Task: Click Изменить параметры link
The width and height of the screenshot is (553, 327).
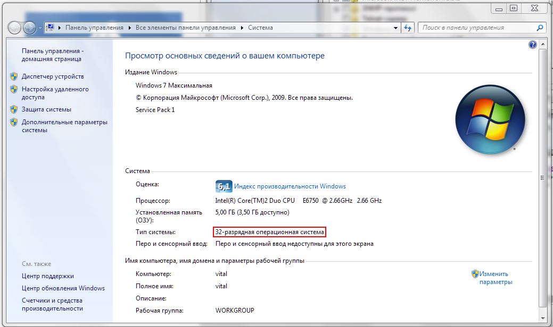Action: coord(496,278)
